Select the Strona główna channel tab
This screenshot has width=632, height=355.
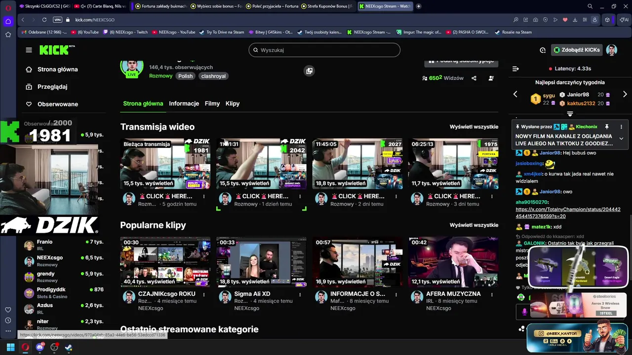click(x=143, y=104)
